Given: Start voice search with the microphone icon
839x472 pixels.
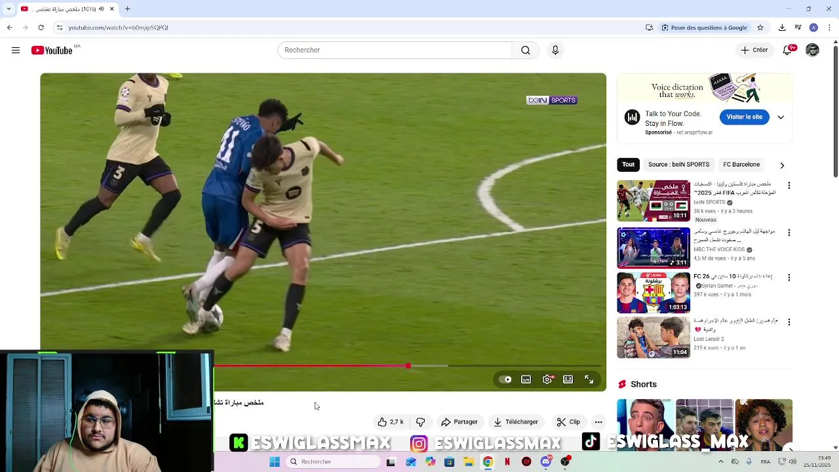Looking at the screenshot, I should tap(555, 50).
